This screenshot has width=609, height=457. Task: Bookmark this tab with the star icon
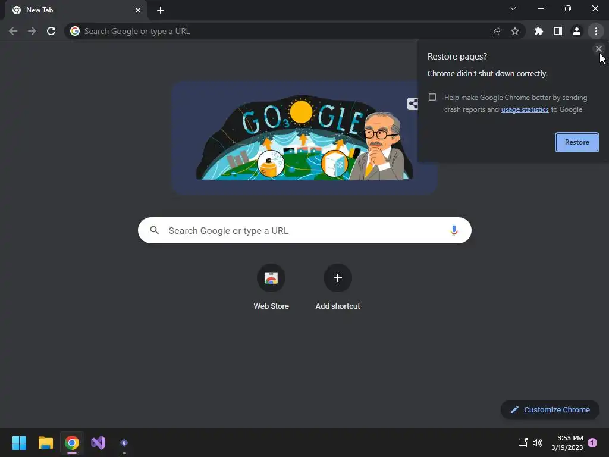tap(515, 31)
